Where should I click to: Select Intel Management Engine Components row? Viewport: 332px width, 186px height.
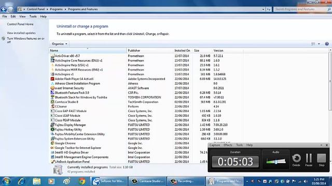129,157
